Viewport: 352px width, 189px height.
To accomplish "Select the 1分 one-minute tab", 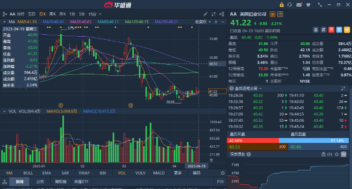I will (72, 14).
